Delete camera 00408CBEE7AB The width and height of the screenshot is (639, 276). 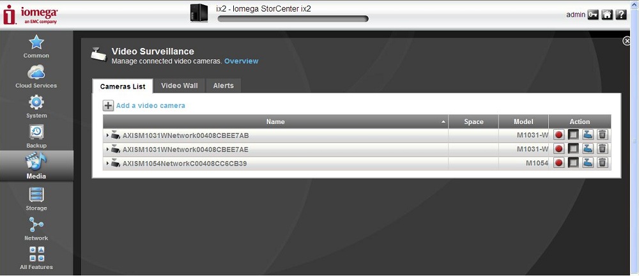(x=603, y=135)
